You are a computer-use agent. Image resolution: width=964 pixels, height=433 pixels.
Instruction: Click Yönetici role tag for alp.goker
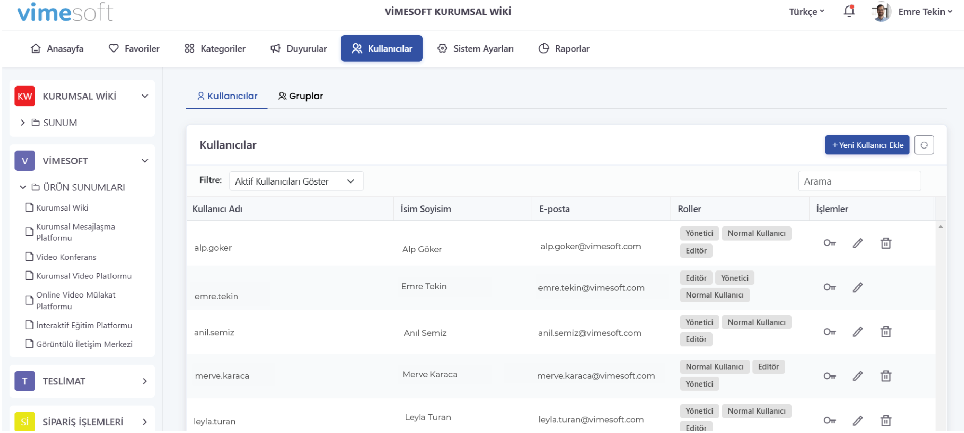[x=699, y=233]
